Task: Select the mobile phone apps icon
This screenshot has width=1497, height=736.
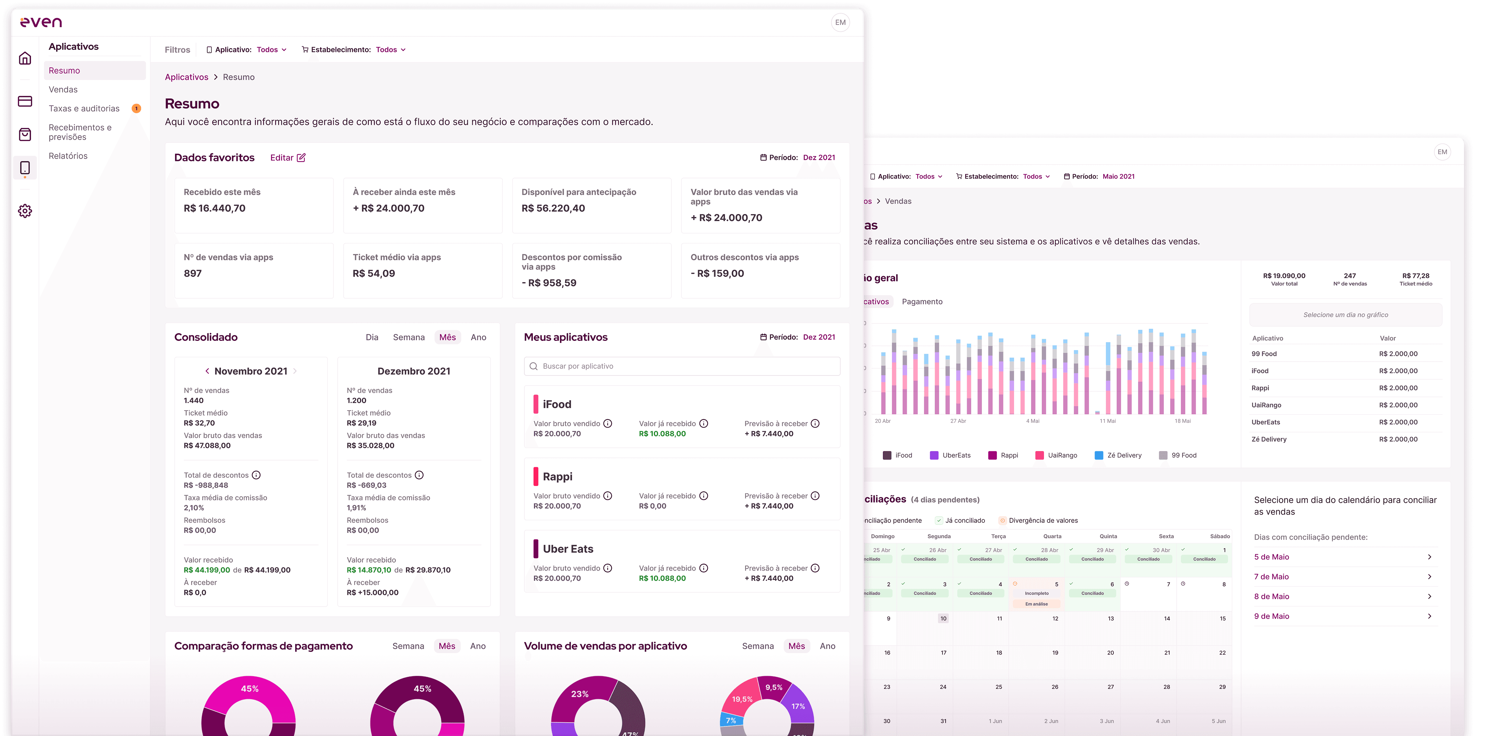Action: [x=25, y=168]
